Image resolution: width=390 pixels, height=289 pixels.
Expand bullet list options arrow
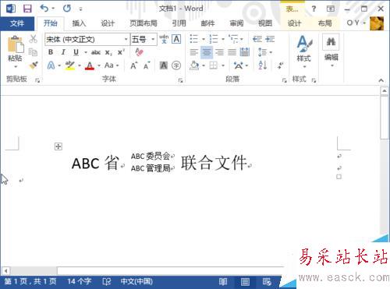[204, 40]
